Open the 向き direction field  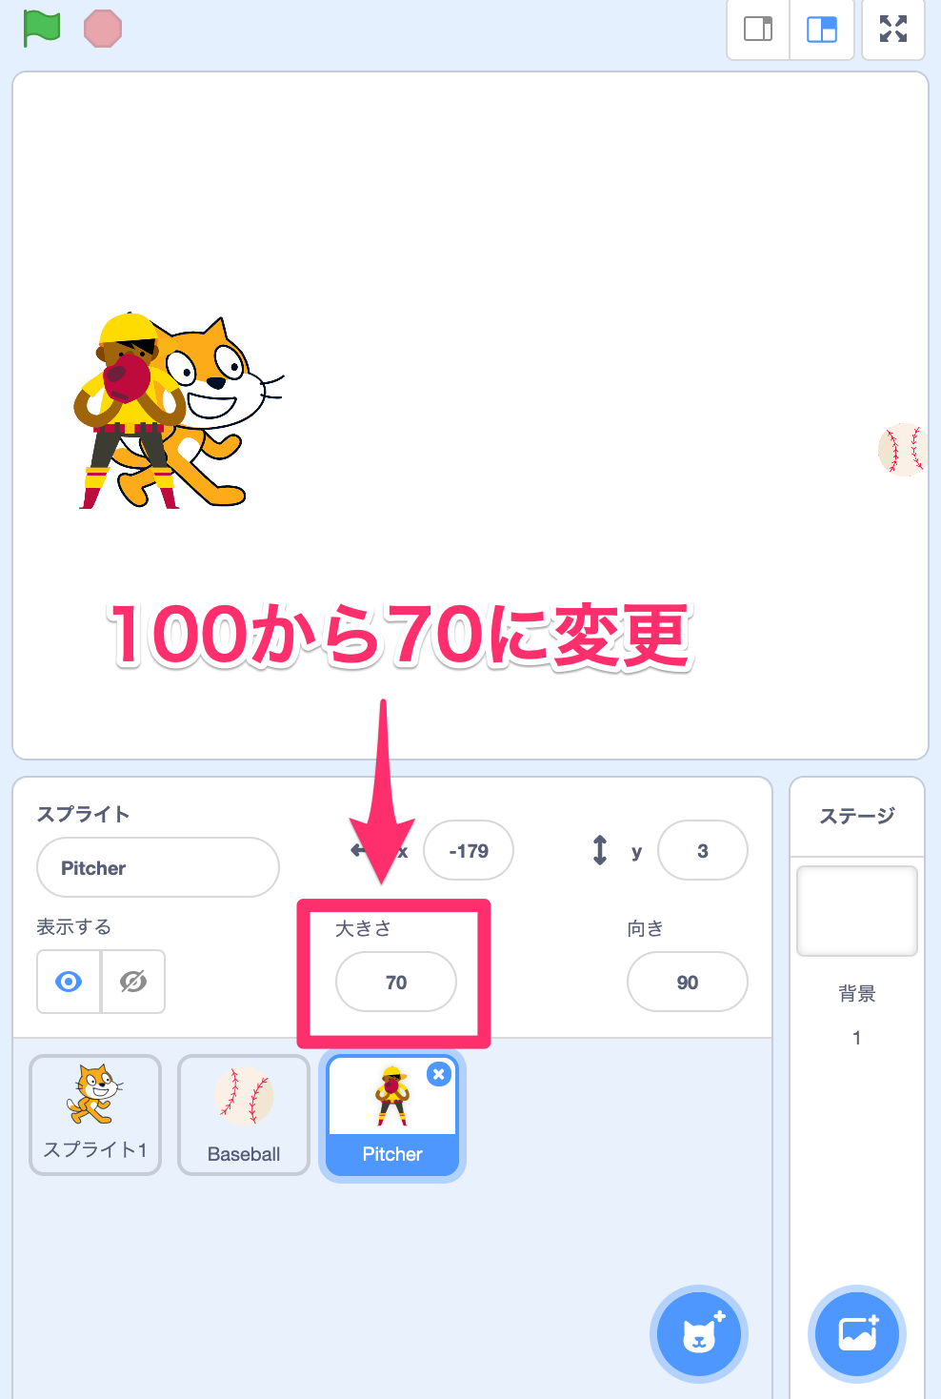pyautogui.click(x=688, y=982)
